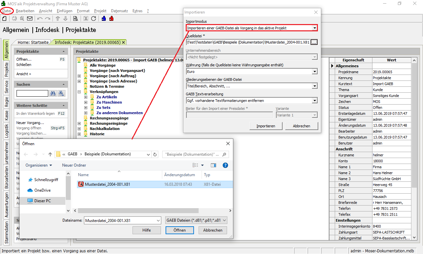Expand the Rechnungseingänge tree node
Viewport: 423px width, 254px height.
79,123
